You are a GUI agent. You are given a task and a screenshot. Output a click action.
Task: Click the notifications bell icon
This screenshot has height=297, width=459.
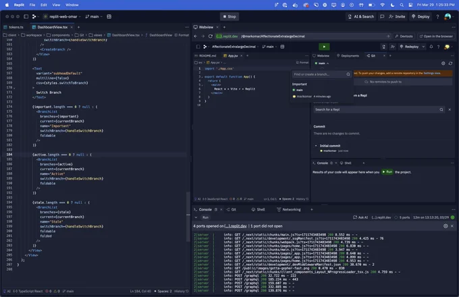(x=431, y=47)
